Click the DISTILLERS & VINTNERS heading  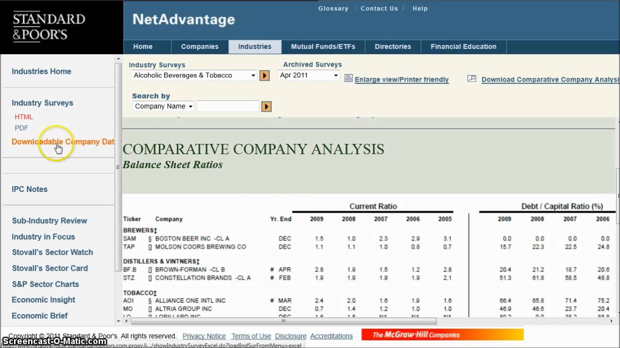(x=161, y=261)
